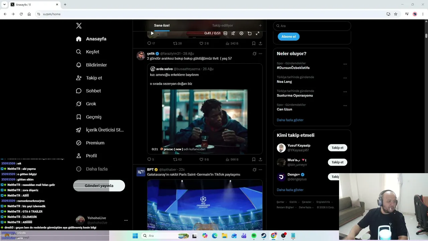The width and height of the screenshot is (428, 241).
Task: Toggle captions on the video player
Action: (225, 33)
